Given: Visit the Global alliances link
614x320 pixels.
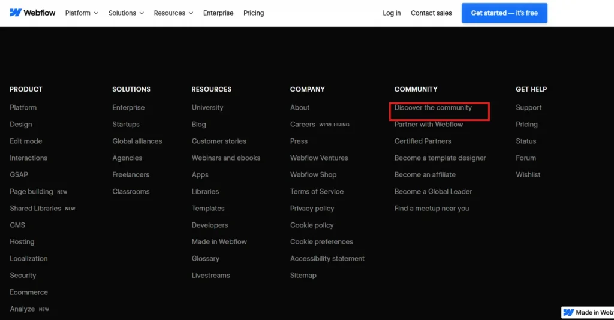Looking at the screenshot, I should [137, 141].
